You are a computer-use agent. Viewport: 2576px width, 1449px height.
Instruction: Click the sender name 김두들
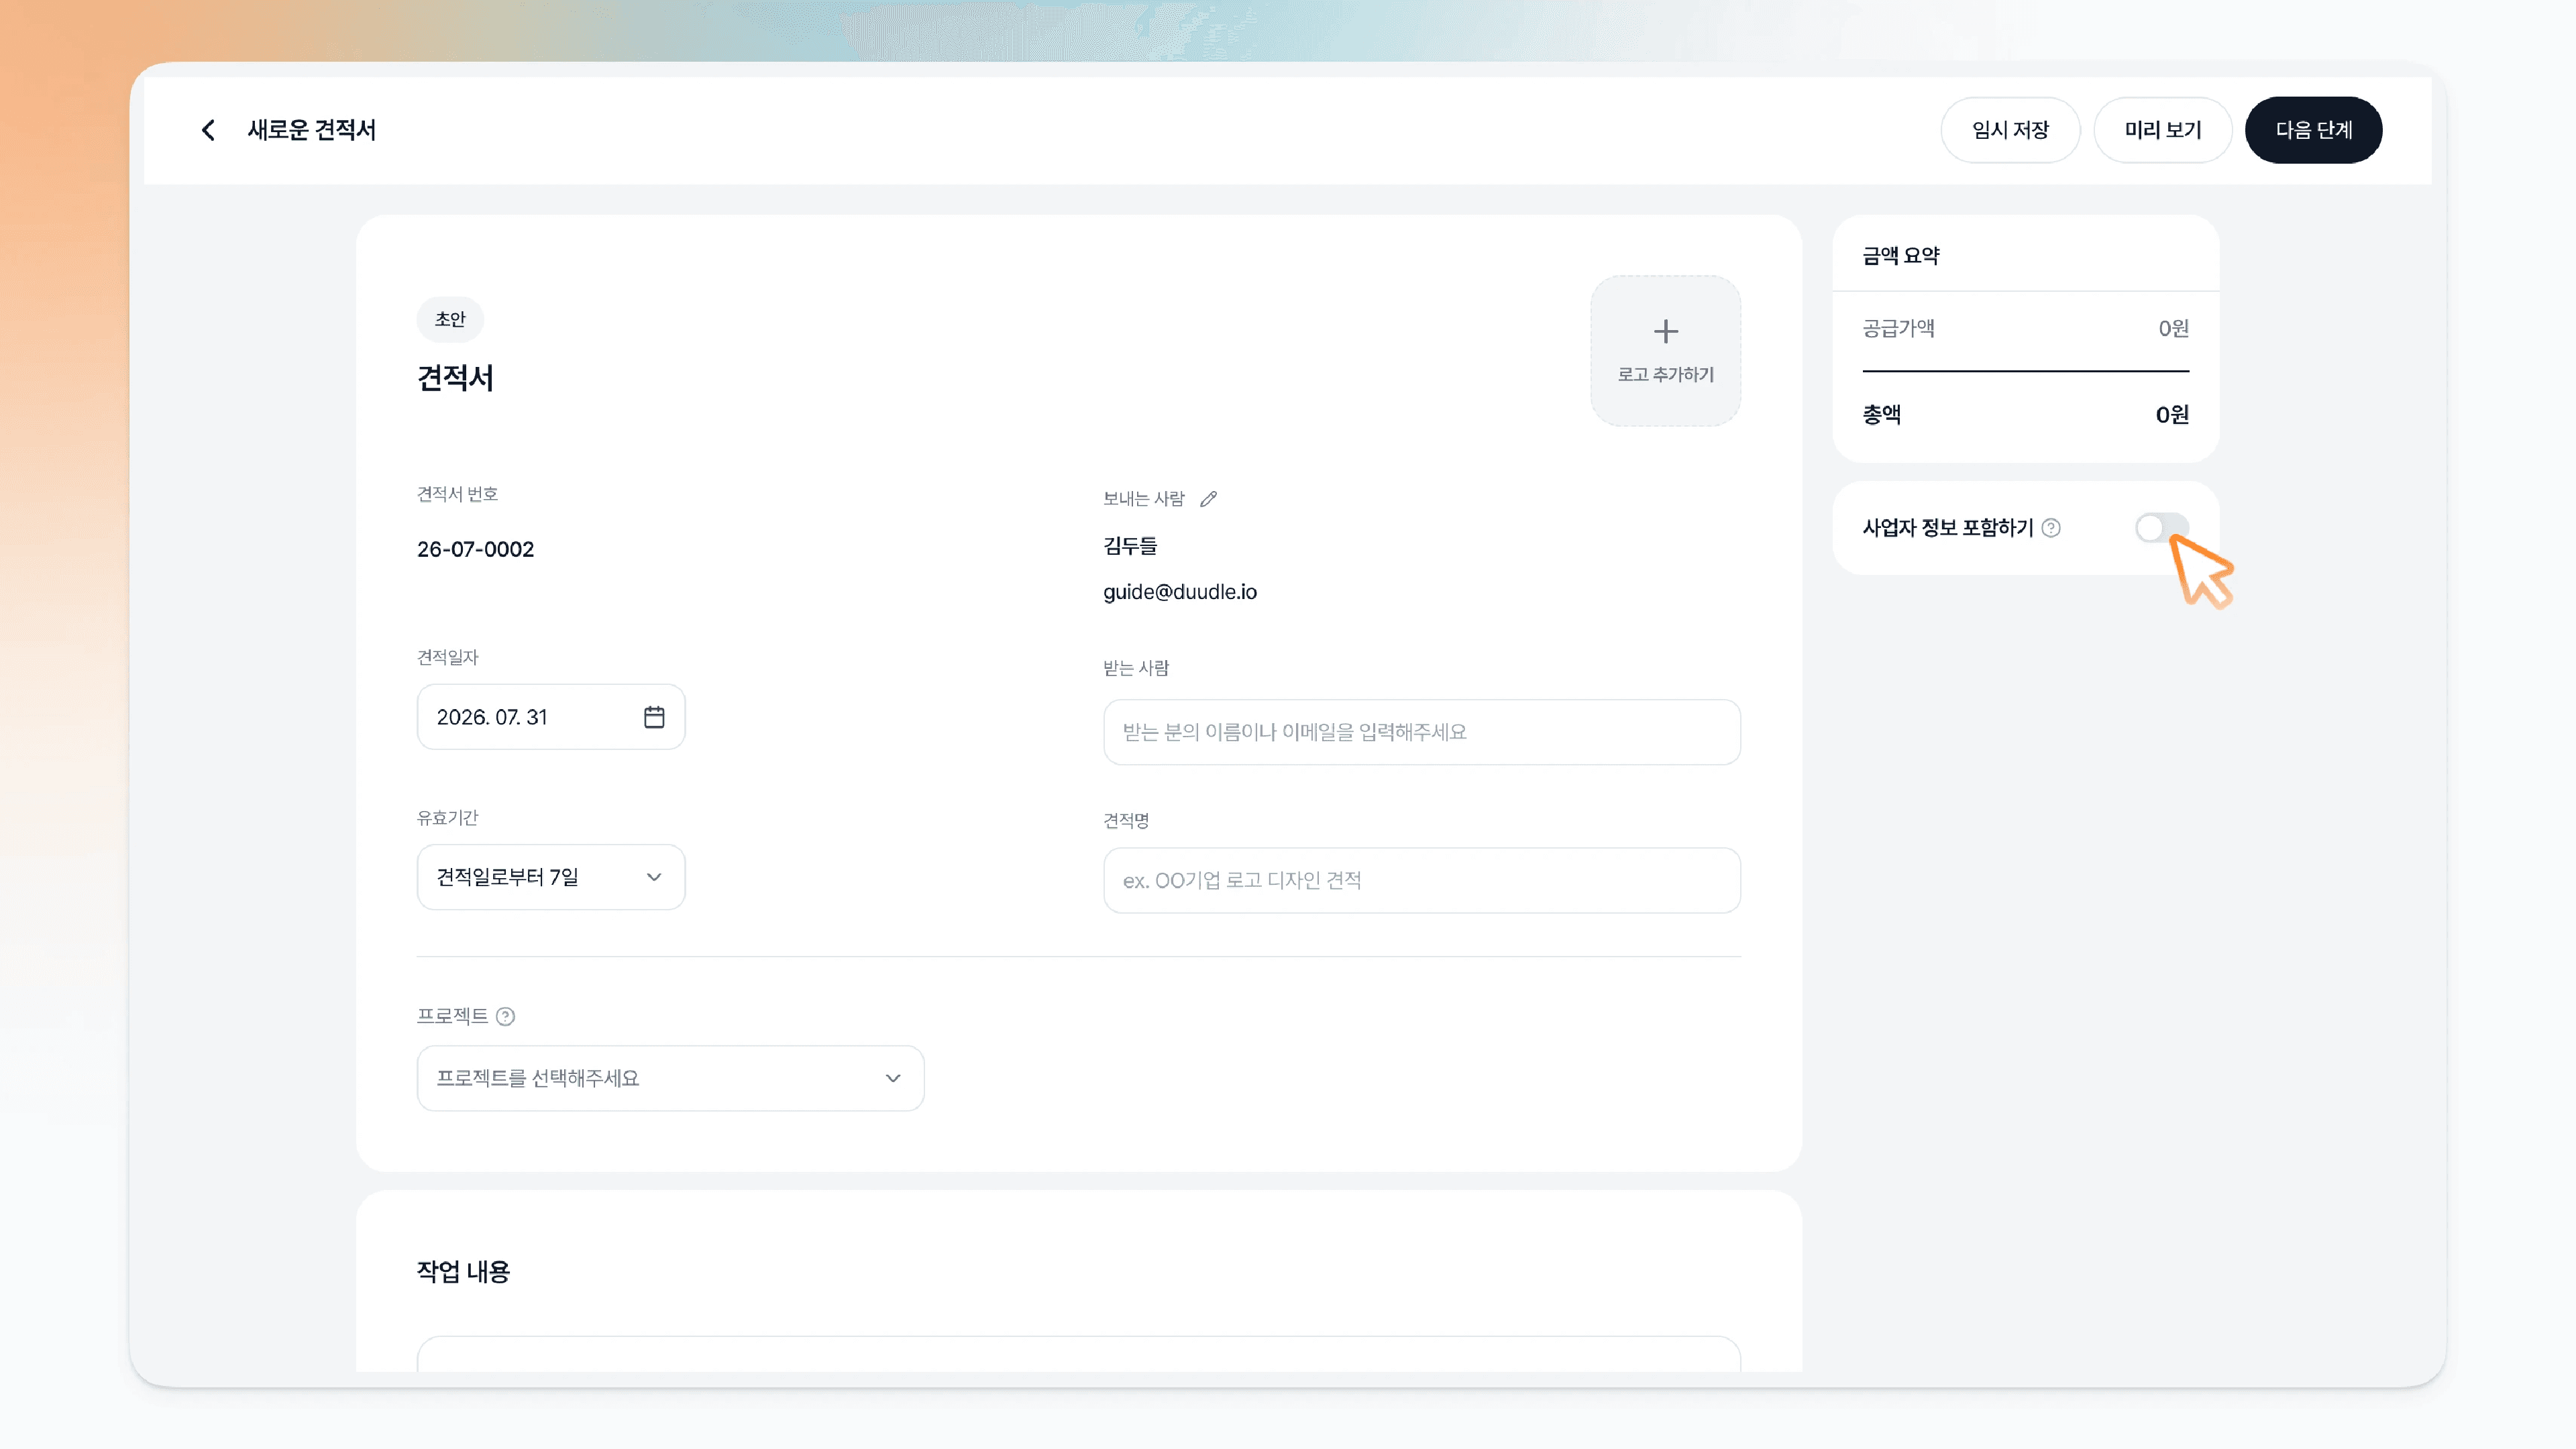[x=1130, y=546]
